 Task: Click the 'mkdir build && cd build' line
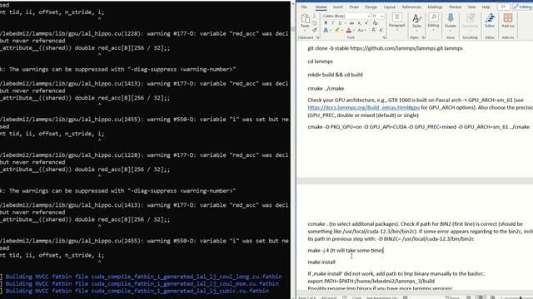[335, 75]
